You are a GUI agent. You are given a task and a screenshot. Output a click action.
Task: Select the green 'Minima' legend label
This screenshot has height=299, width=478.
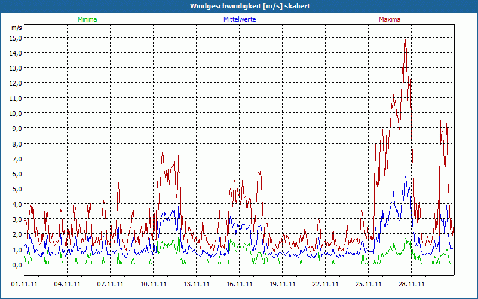(87, 19)
